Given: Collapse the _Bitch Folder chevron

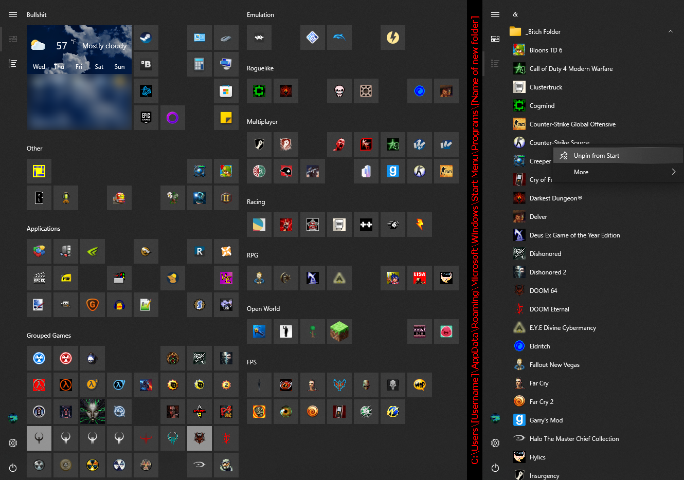Looking at the screenshot, I should coord(671,31).
